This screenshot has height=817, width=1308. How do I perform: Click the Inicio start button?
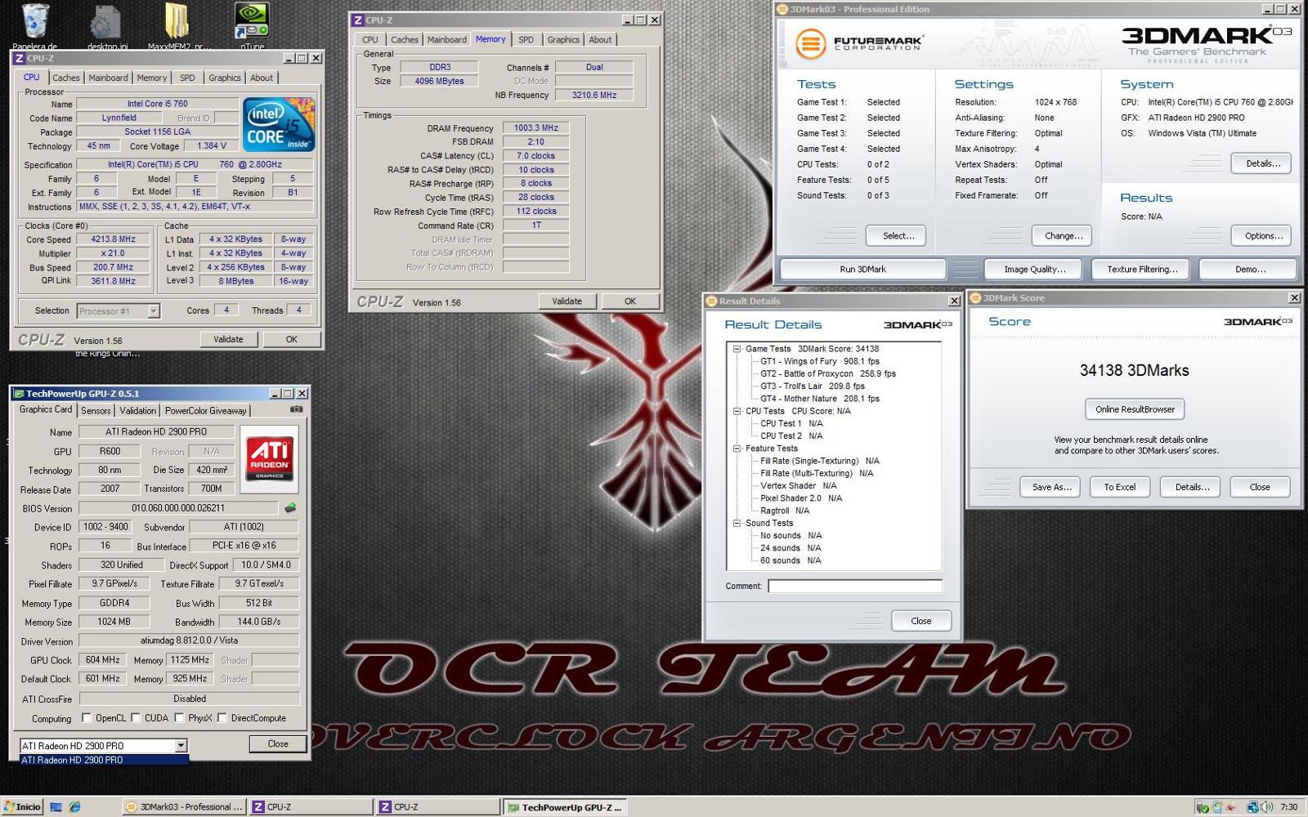coord(22,806)
